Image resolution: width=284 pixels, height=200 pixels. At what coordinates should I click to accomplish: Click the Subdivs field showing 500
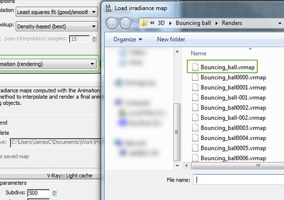click(x=38, y=193)
